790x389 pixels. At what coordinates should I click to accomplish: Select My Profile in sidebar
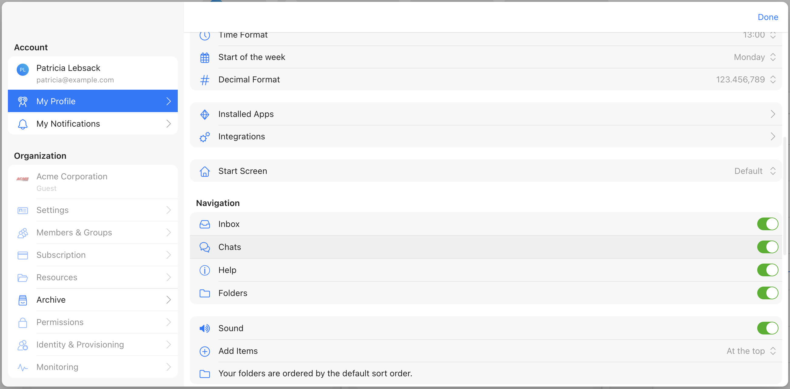point(93,101)
